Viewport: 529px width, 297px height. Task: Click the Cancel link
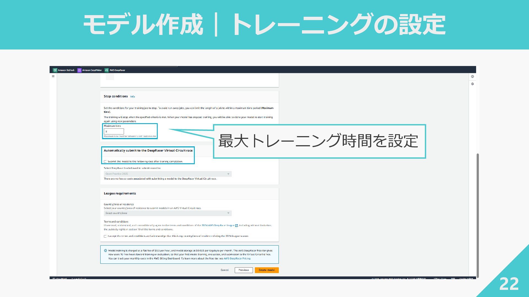225,270
